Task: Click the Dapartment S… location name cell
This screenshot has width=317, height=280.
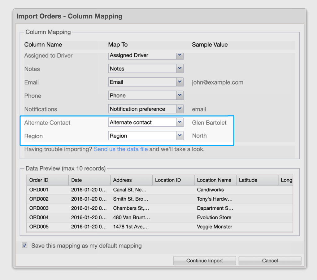Action: tap(215, 208)
